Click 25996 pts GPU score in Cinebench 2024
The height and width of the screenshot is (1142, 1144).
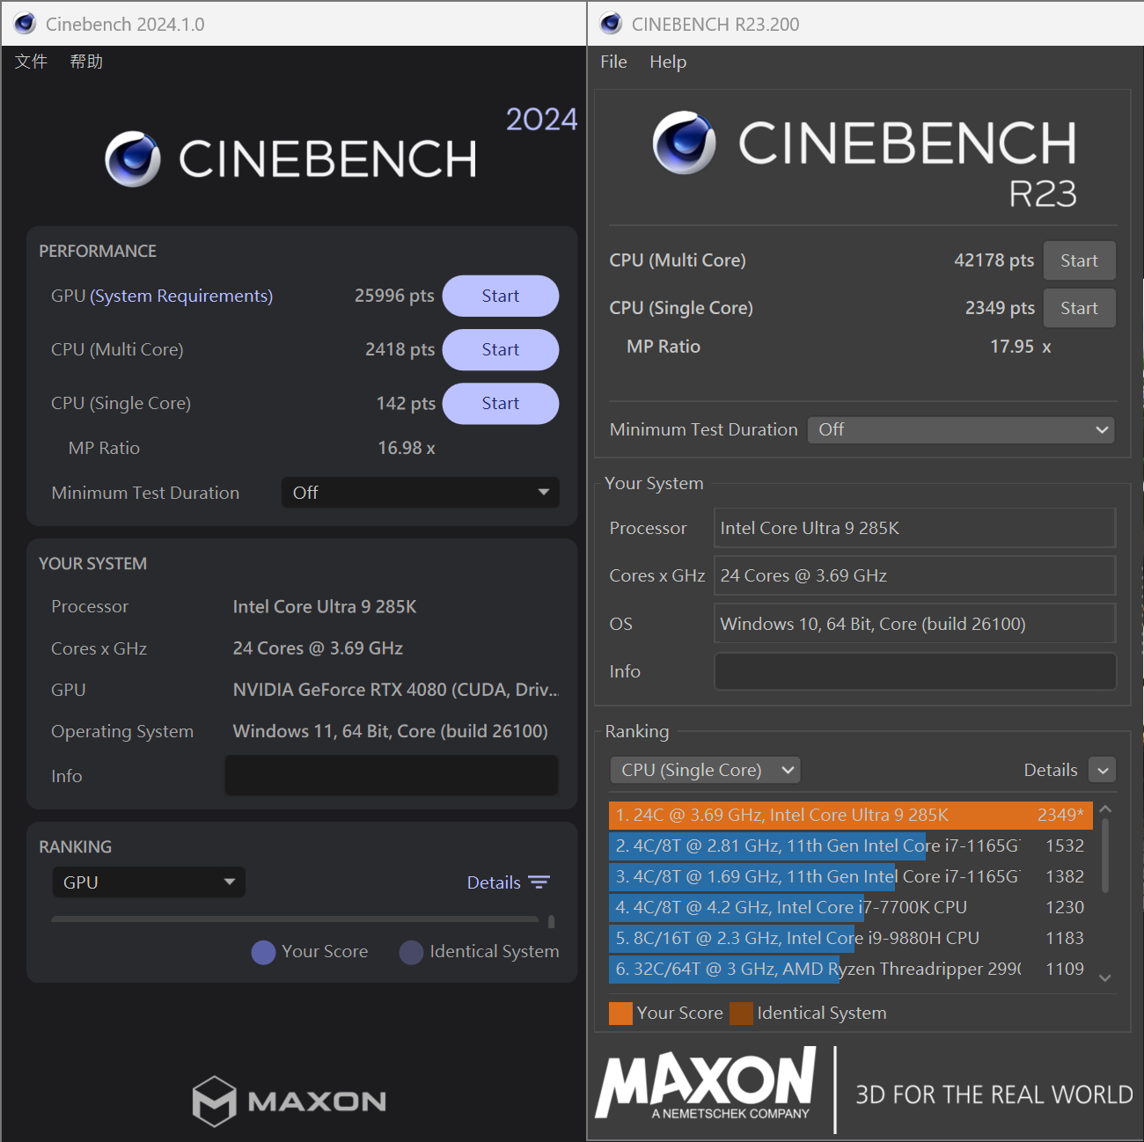tap(394, 296)
